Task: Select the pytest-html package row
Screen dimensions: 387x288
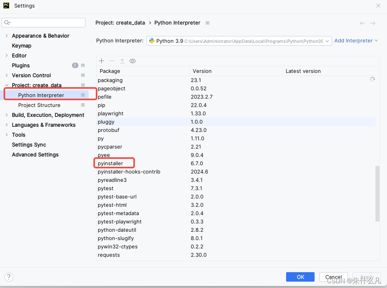Action: pos(236,205)
